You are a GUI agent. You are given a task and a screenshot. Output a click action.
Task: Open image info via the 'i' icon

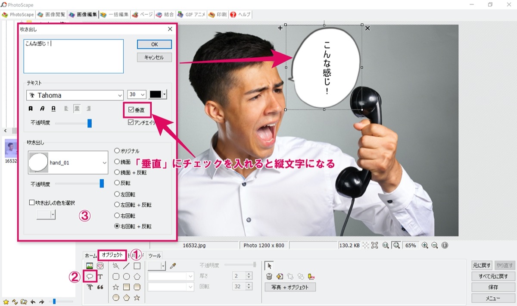[x=445, y=245]
